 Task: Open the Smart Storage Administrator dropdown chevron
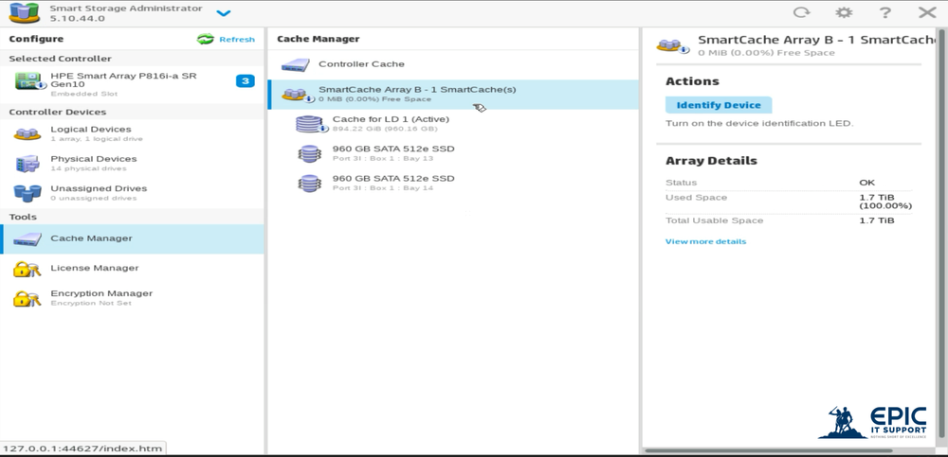coord(223,13)
